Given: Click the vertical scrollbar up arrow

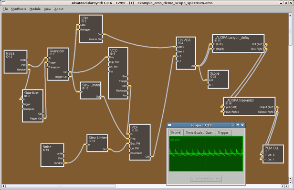Looking at the screenshot, I should point(290,15).
